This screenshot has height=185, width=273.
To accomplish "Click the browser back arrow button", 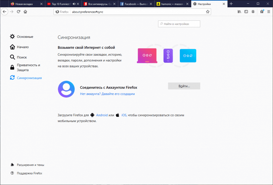I will click(5, 12).
